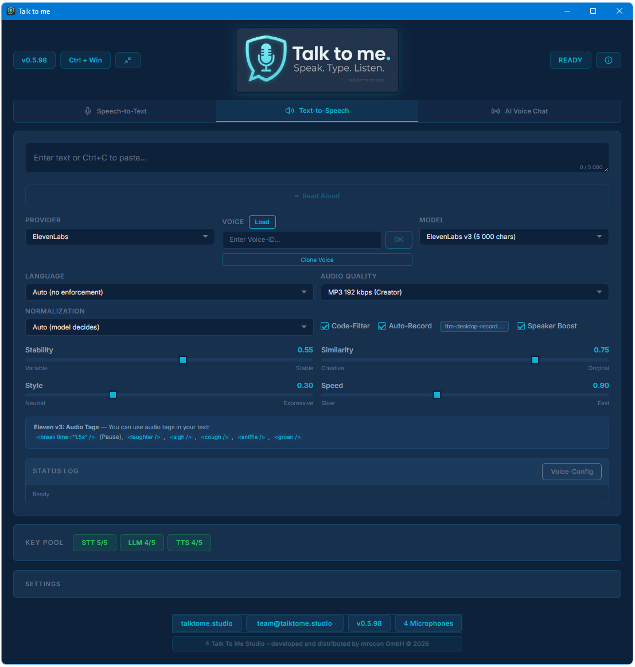This screenshot has height=667, width=635.
Task: Click the 0 / 5 000 character counter
Action: 591,167
